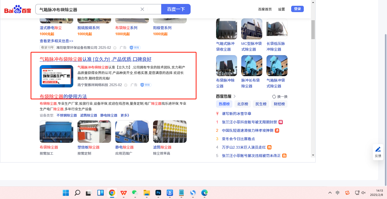Screen dimensions: 387x199
Task: Toggle the 中 input language indicator
Action: pyautogui.click(x=338, y=193)
